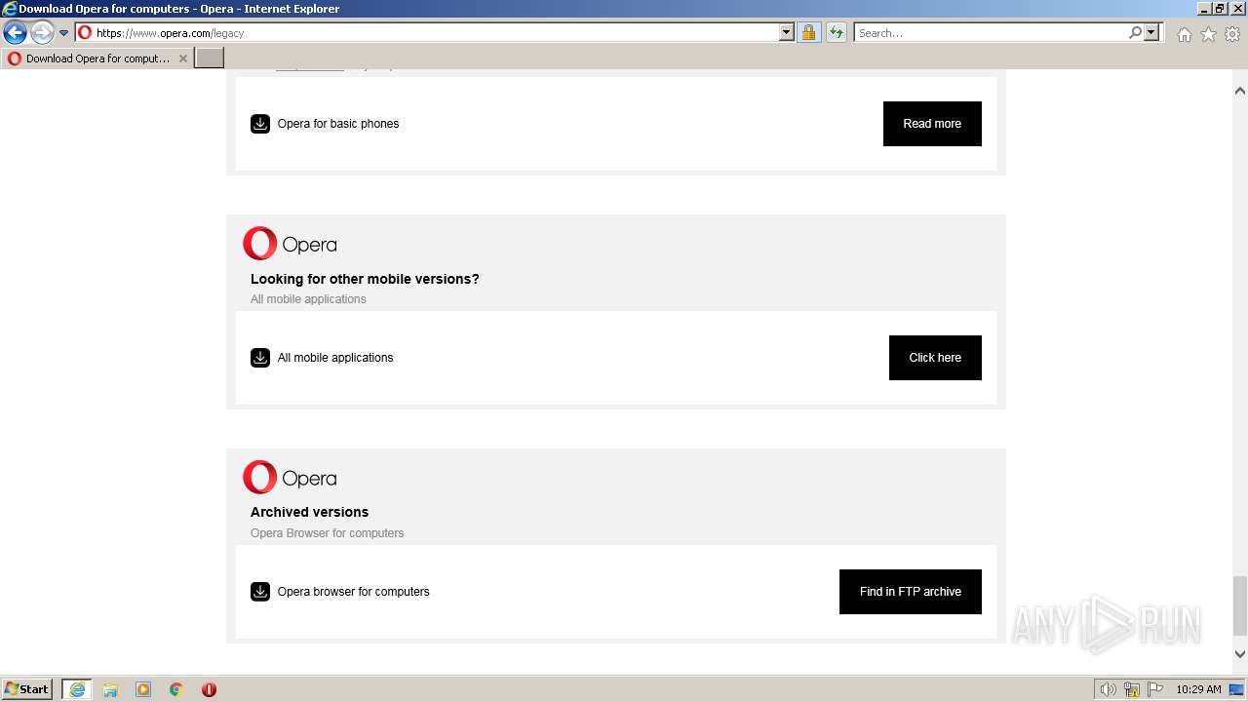Open the Tools gear icon
The height and width of the screenshot is (702, 1248).
pos(1232,34)
